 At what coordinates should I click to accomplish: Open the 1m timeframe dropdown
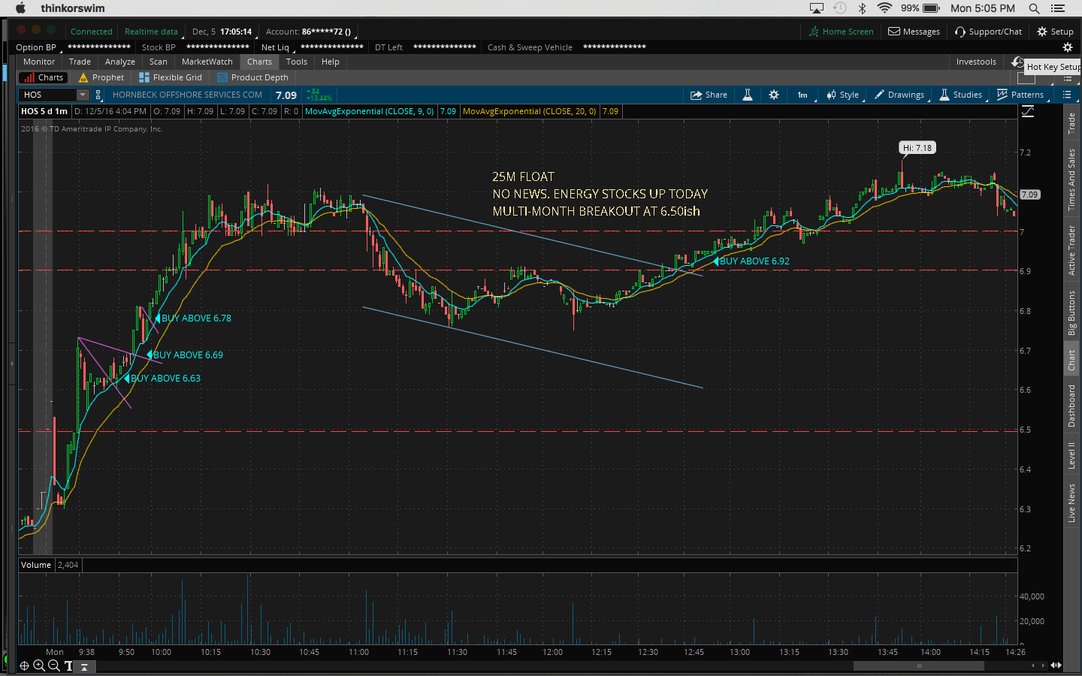pyautogui.click(x=802, y=95)
